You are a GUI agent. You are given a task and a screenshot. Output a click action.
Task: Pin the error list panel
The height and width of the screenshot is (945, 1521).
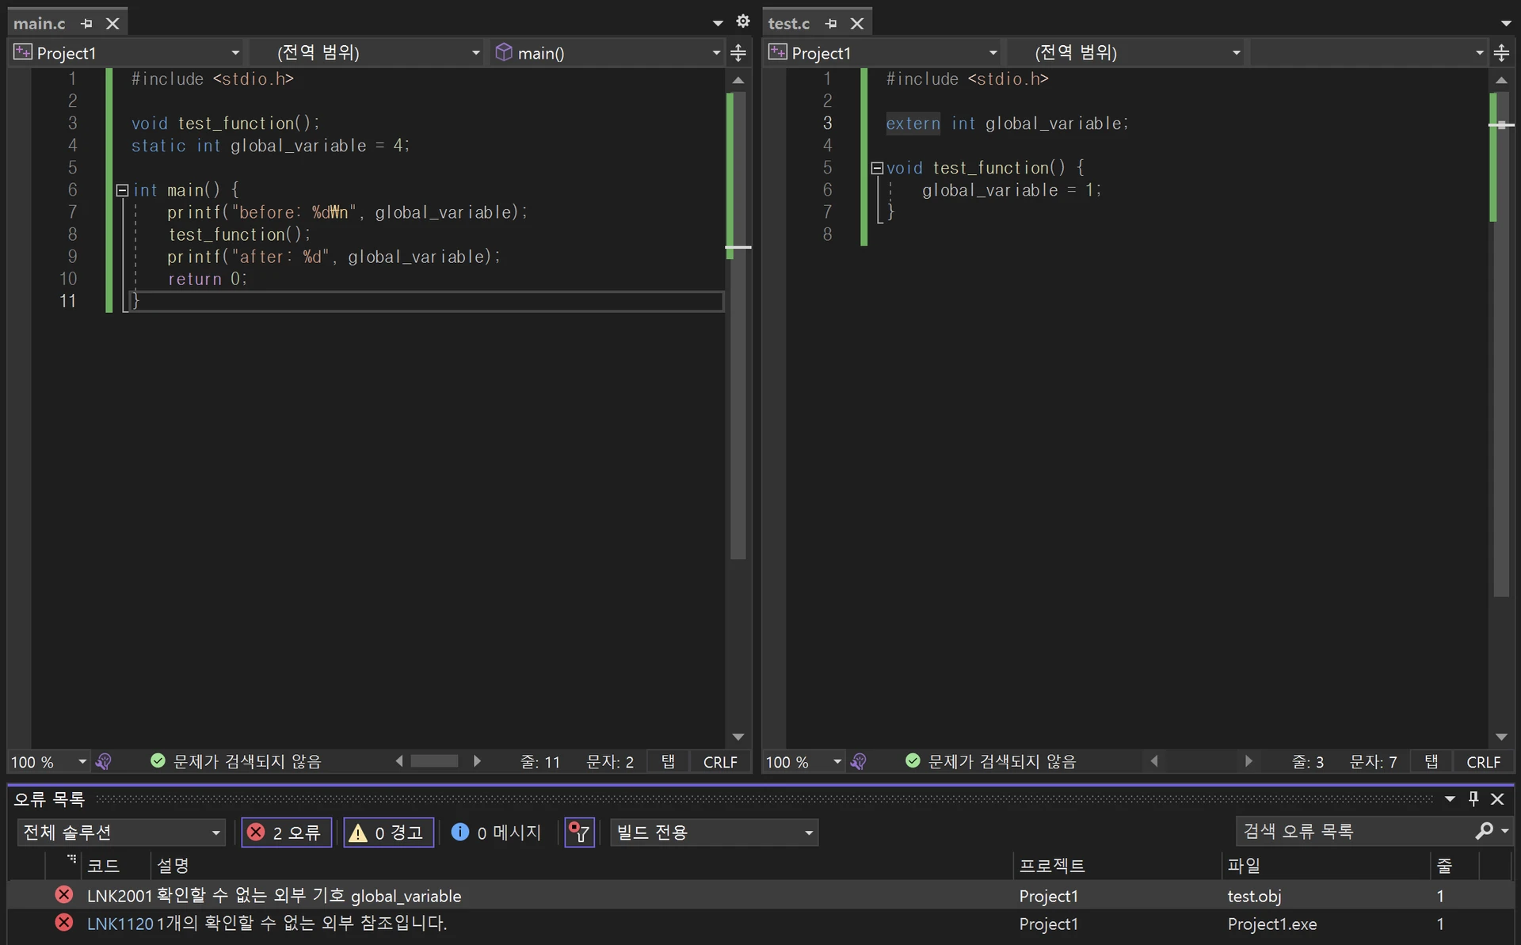[1473, 798]
